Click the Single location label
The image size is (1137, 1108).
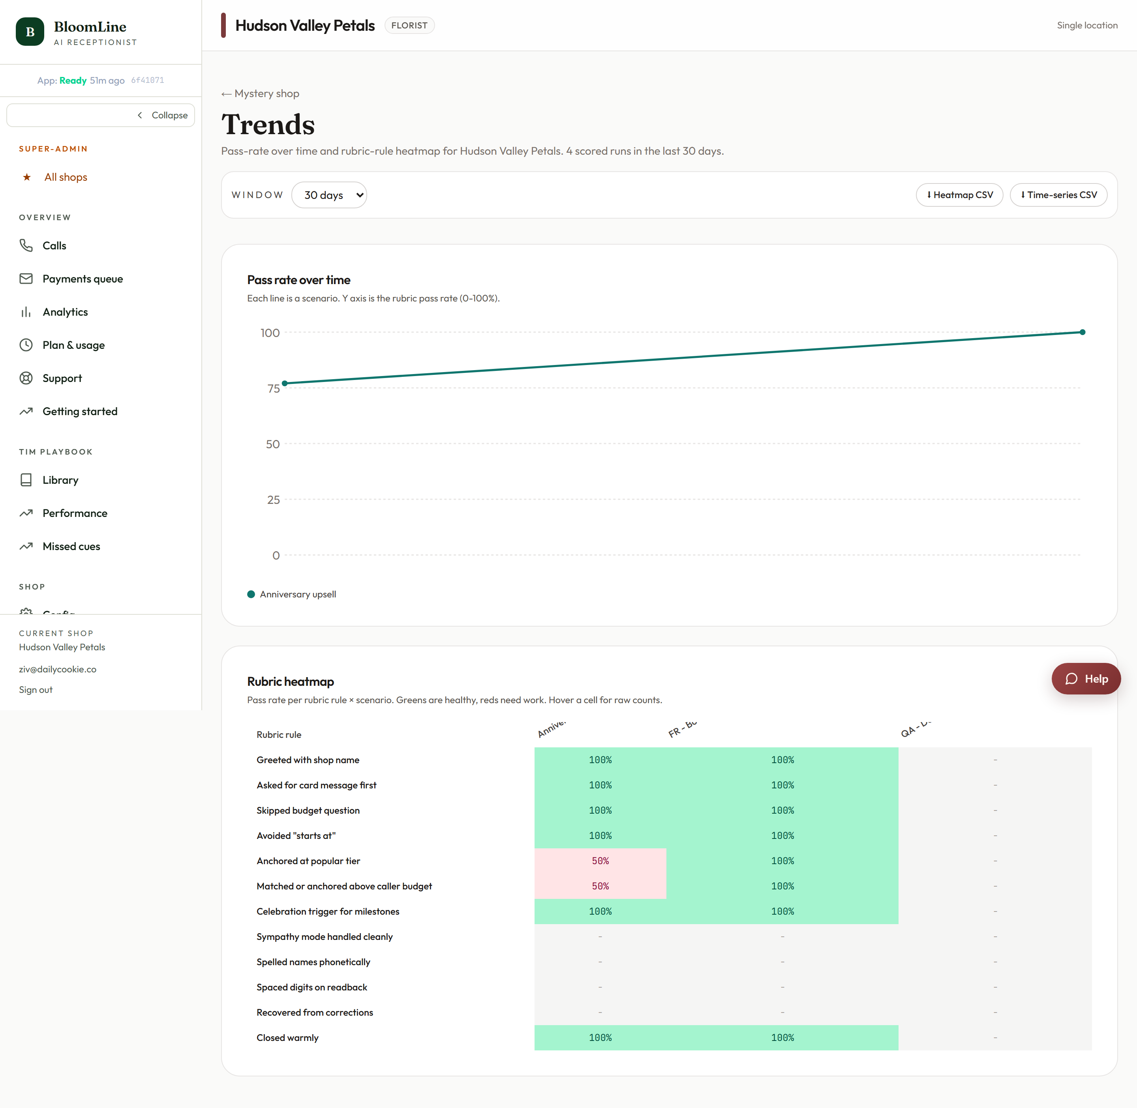(x=1087, y=26)
